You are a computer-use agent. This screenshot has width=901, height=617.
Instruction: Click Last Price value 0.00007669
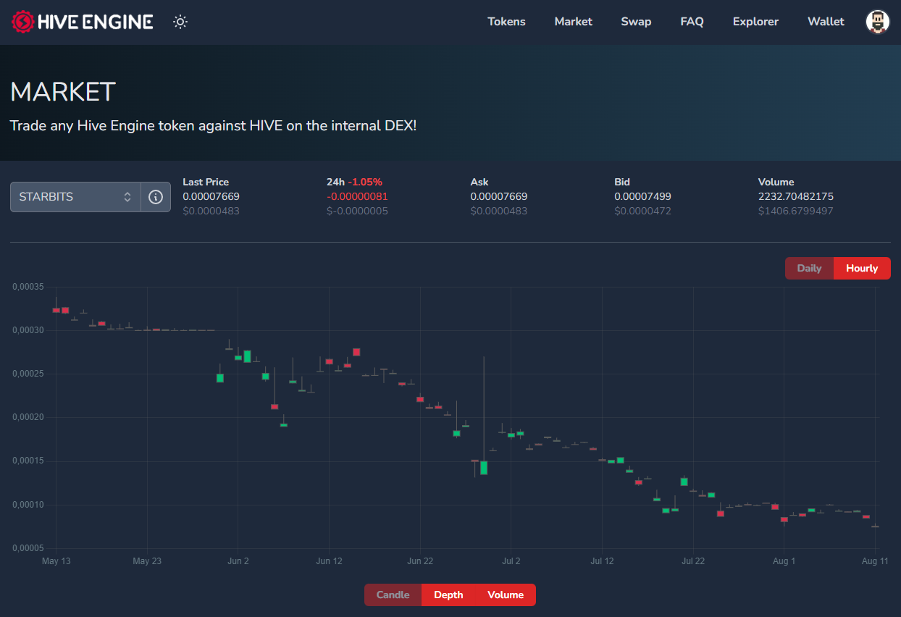pos(211,196)
